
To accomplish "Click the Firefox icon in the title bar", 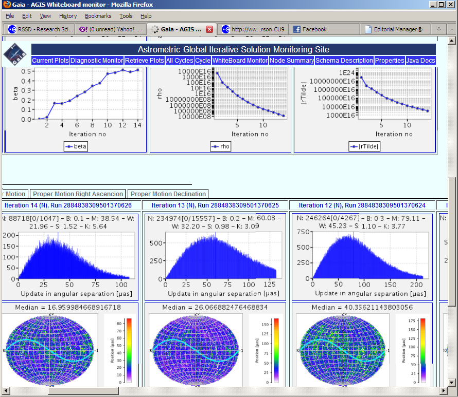I will (x=6, y=5).
